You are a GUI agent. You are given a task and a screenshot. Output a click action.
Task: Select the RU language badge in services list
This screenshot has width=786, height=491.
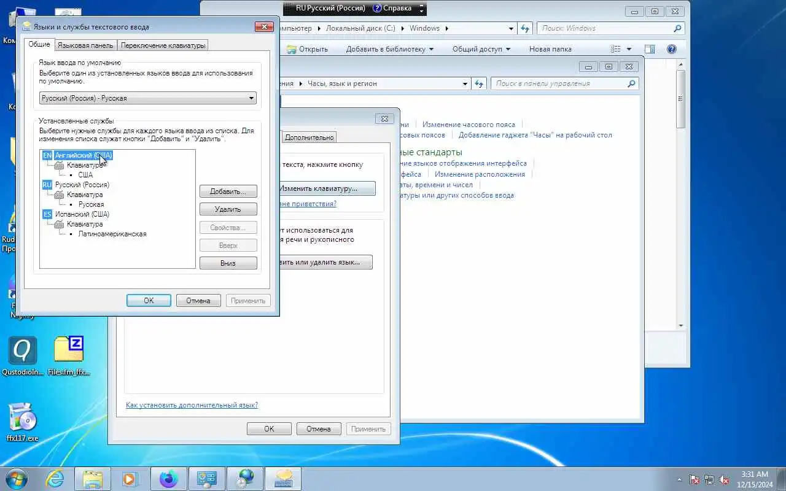pos(47,185)
